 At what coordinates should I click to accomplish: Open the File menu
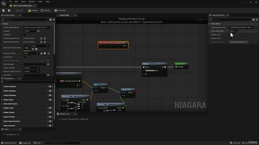(10, 2)
